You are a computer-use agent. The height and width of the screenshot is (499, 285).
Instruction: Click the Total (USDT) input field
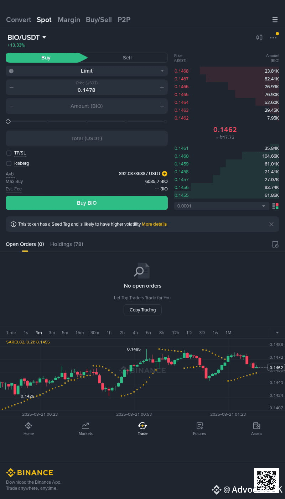[x=87, y=138]
